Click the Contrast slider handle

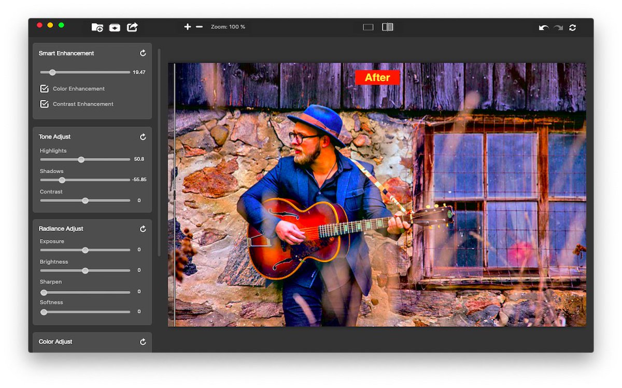pyautogui.click(x=85, y=201)
